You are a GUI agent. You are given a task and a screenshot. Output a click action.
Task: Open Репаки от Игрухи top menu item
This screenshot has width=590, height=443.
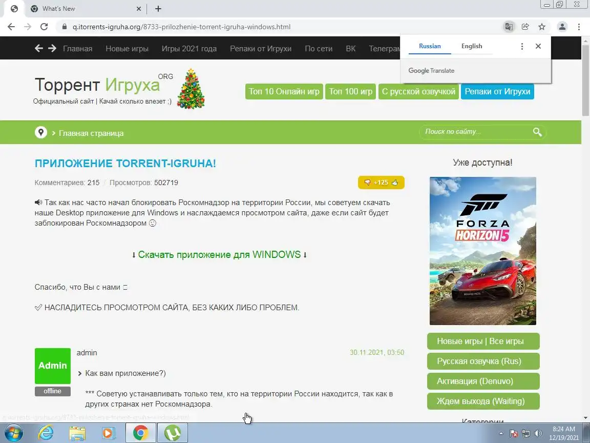260,49
